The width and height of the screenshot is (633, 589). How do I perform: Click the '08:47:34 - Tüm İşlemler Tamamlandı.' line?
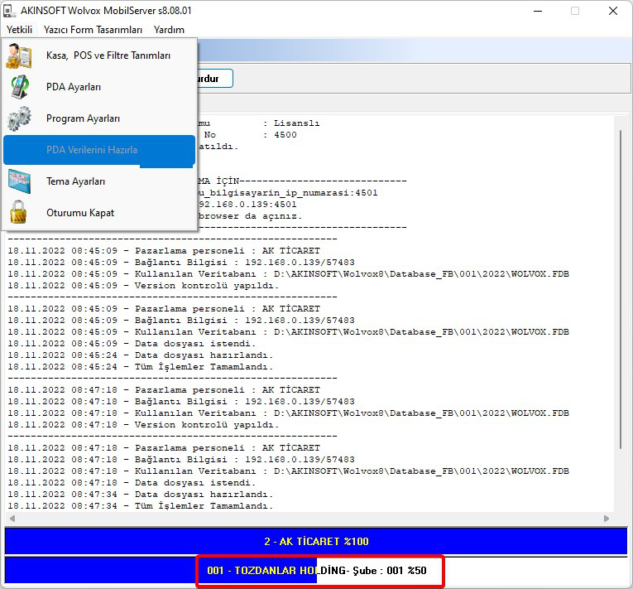click(141, 505)
